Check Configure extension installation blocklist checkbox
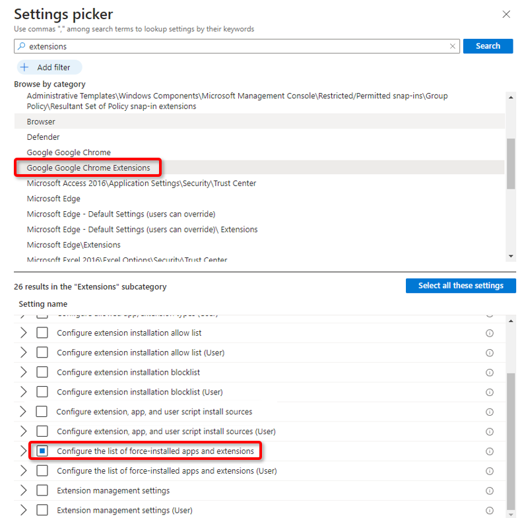This screenshot has height=518, width=524. pyautogui.click(x=42, y=373)
